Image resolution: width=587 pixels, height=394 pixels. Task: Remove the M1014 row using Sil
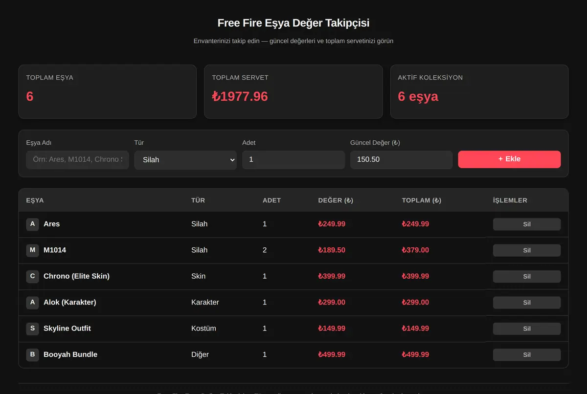(527, 250)
